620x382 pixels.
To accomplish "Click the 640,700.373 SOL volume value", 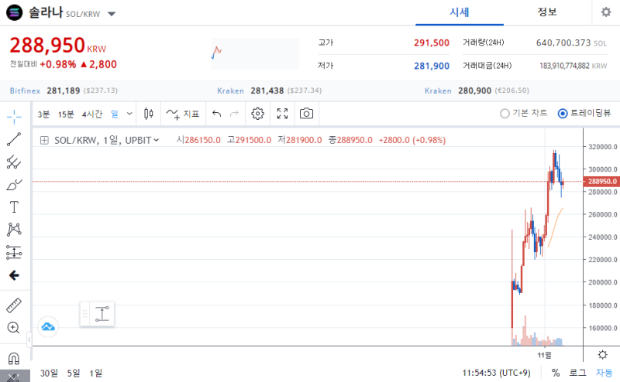I will [x=571, y=43].
